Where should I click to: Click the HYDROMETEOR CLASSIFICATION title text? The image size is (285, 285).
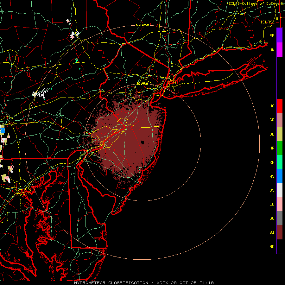[111, 283]
